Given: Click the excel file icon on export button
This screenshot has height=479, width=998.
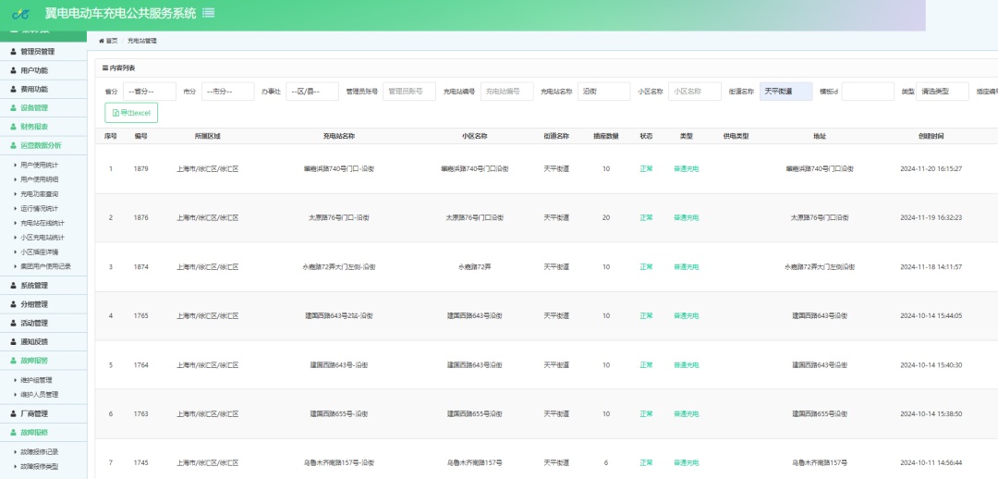Looking at the screenshot, I should tap(116, 113).
